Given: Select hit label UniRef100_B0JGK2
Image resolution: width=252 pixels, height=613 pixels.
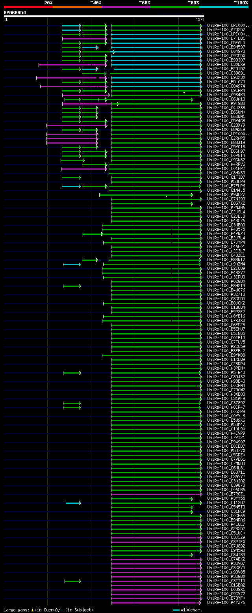Looking at the screenshot, I should (226, 303).
